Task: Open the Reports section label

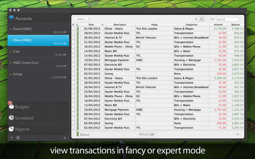Action: tap(22, 129)
